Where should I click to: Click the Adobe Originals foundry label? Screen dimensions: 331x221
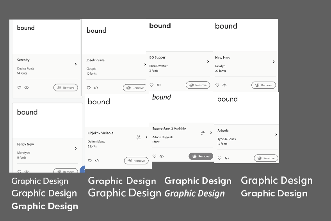[163, 137]
